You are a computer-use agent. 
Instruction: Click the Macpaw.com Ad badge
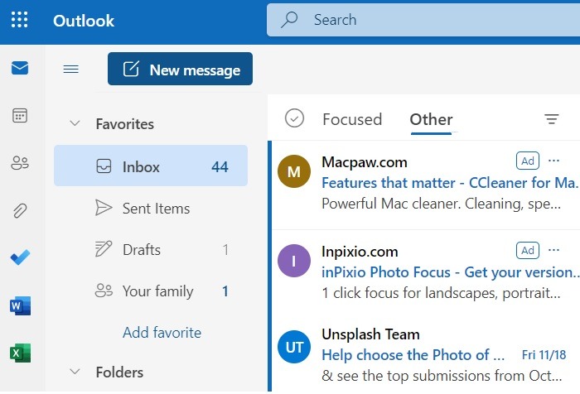tap(528, 161)
